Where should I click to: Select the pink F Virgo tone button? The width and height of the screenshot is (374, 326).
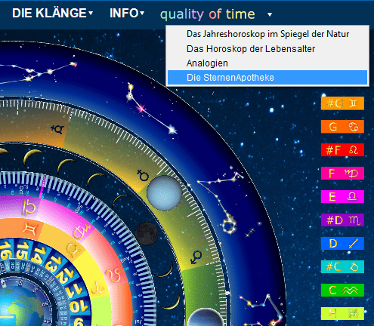[x=342, y=174]
